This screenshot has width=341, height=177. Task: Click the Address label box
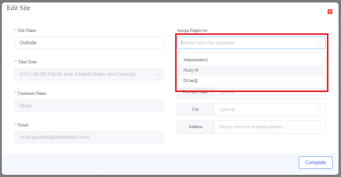click(196, 127)
